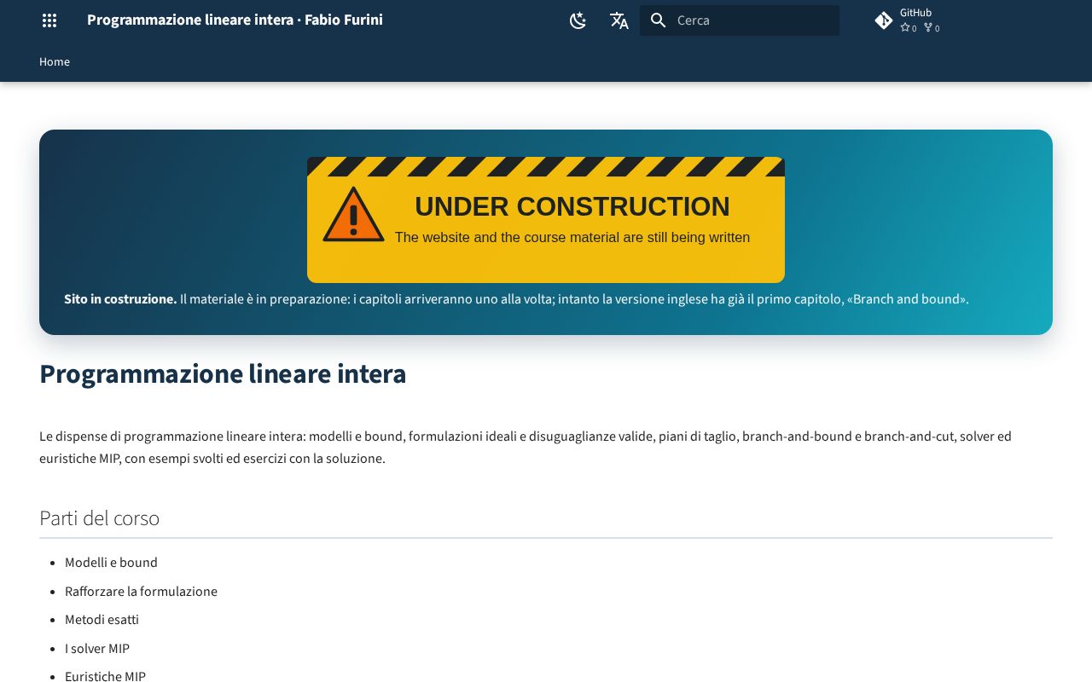This screenshot has width=1092, height=682.
Task: Focus the Cerca search field
Action: pyautogui.click(x=740, y=20)
